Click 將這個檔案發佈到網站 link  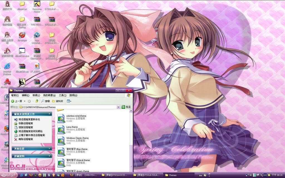click(x=31, y=131)
